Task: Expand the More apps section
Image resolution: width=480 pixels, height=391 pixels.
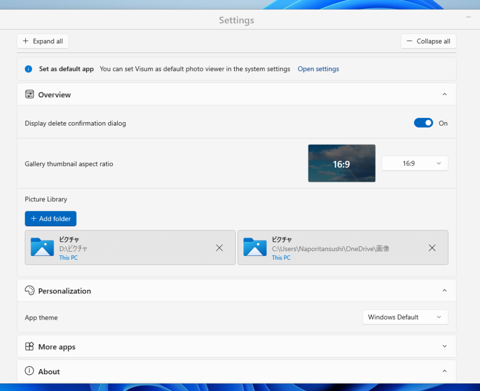Action: pyautogui.click(x=444, y=346)
